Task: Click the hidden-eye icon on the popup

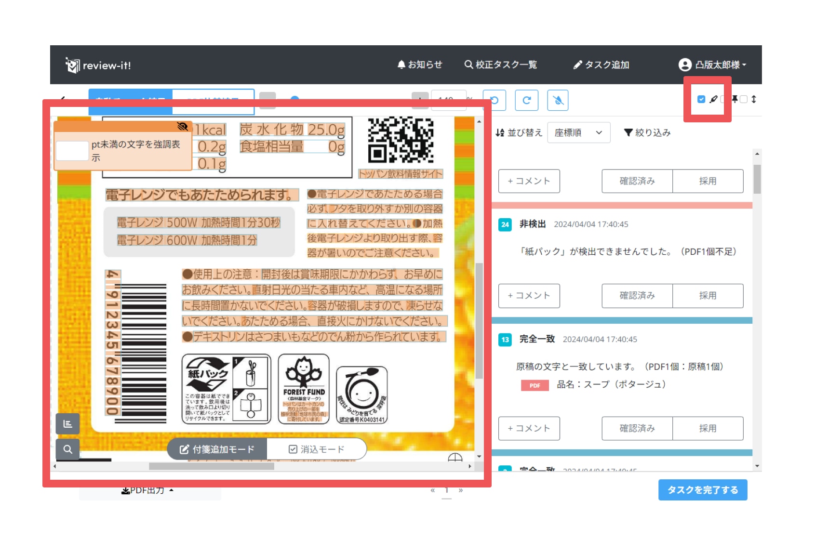Action: click(x=182, y=126)
